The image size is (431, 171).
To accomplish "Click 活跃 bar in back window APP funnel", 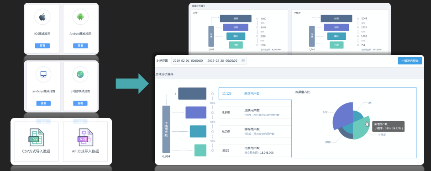I will coord(236,27).
